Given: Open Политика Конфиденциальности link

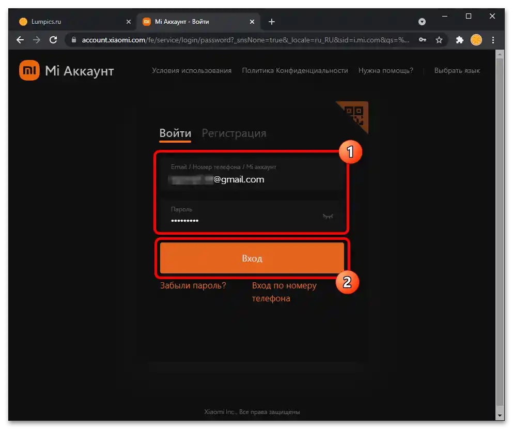Looking at the screenshot, I should [295, 71].
